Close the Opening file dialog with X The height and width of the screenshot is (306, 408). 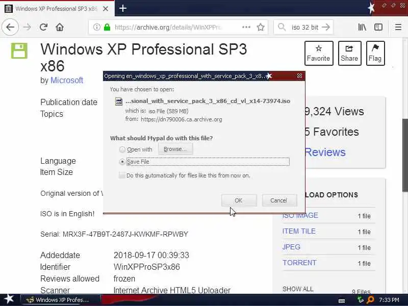pyautogui.click(x=299, y=75)
